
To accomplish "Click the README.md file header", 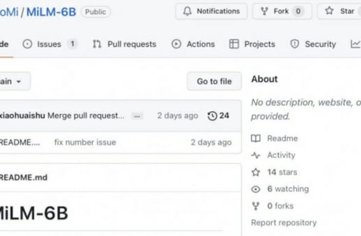I will (x=23, y=177).
